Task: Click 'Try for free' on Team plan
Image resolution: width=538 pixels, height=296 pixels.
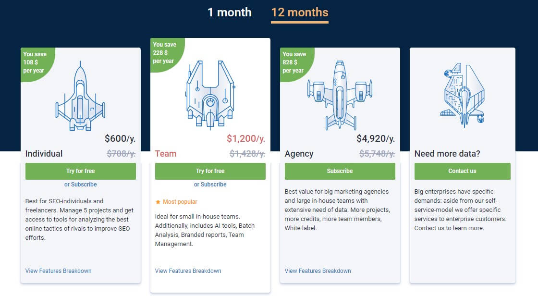Action: tap(210, 171)
